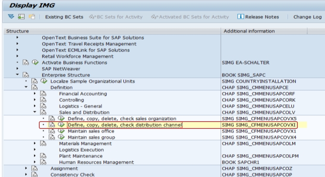The width and height of the screenshot is (325, 177).
Task: Expand the Materials Management node
Action: 35,143
